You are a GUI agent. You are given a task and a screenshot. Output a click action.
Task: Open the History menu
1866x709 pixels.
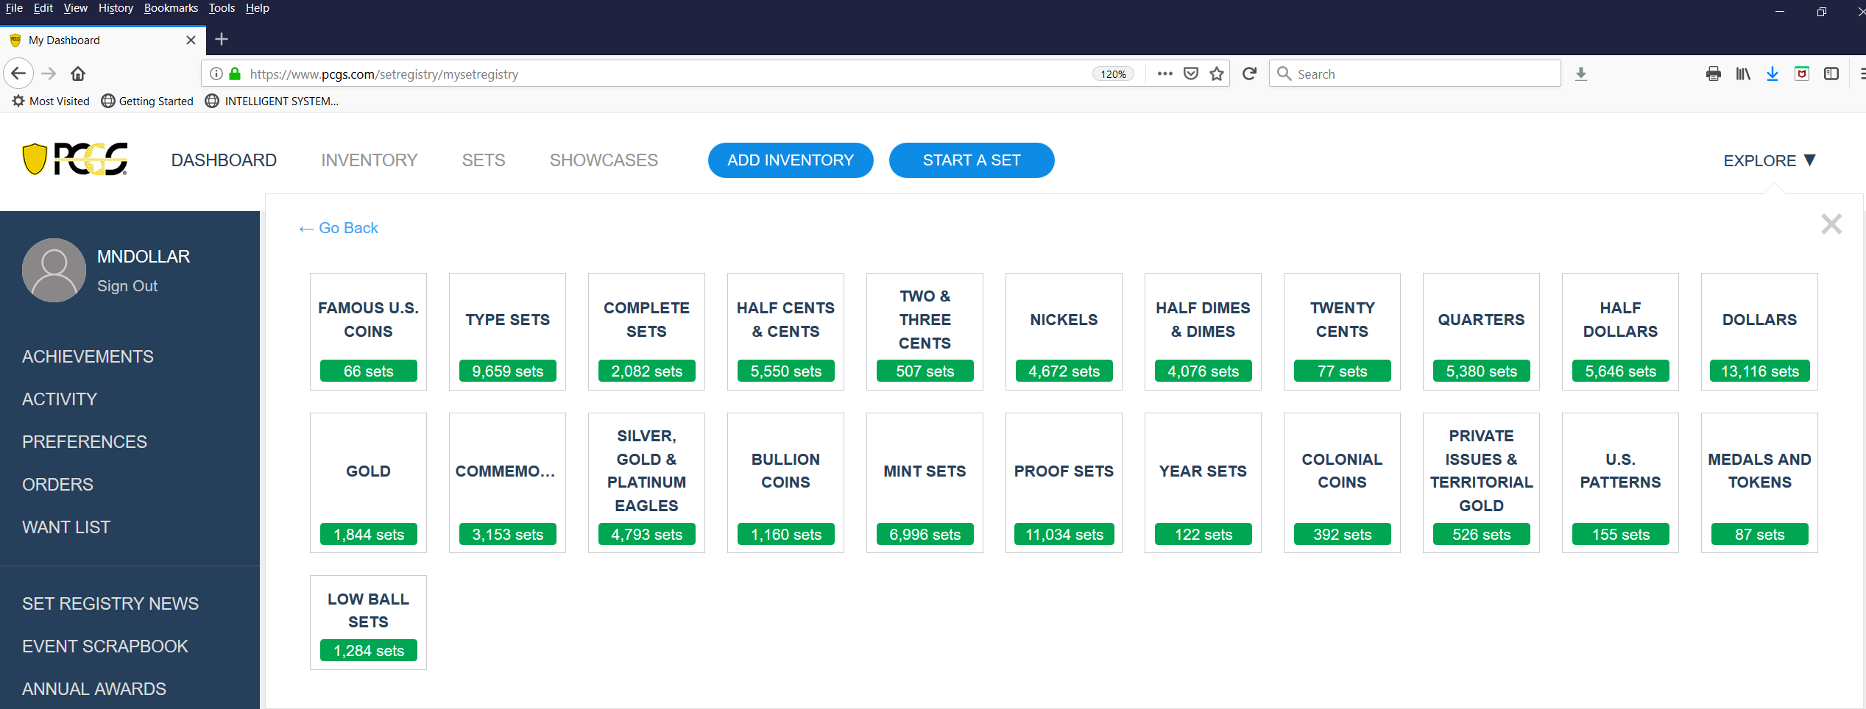tap(116, 8)
